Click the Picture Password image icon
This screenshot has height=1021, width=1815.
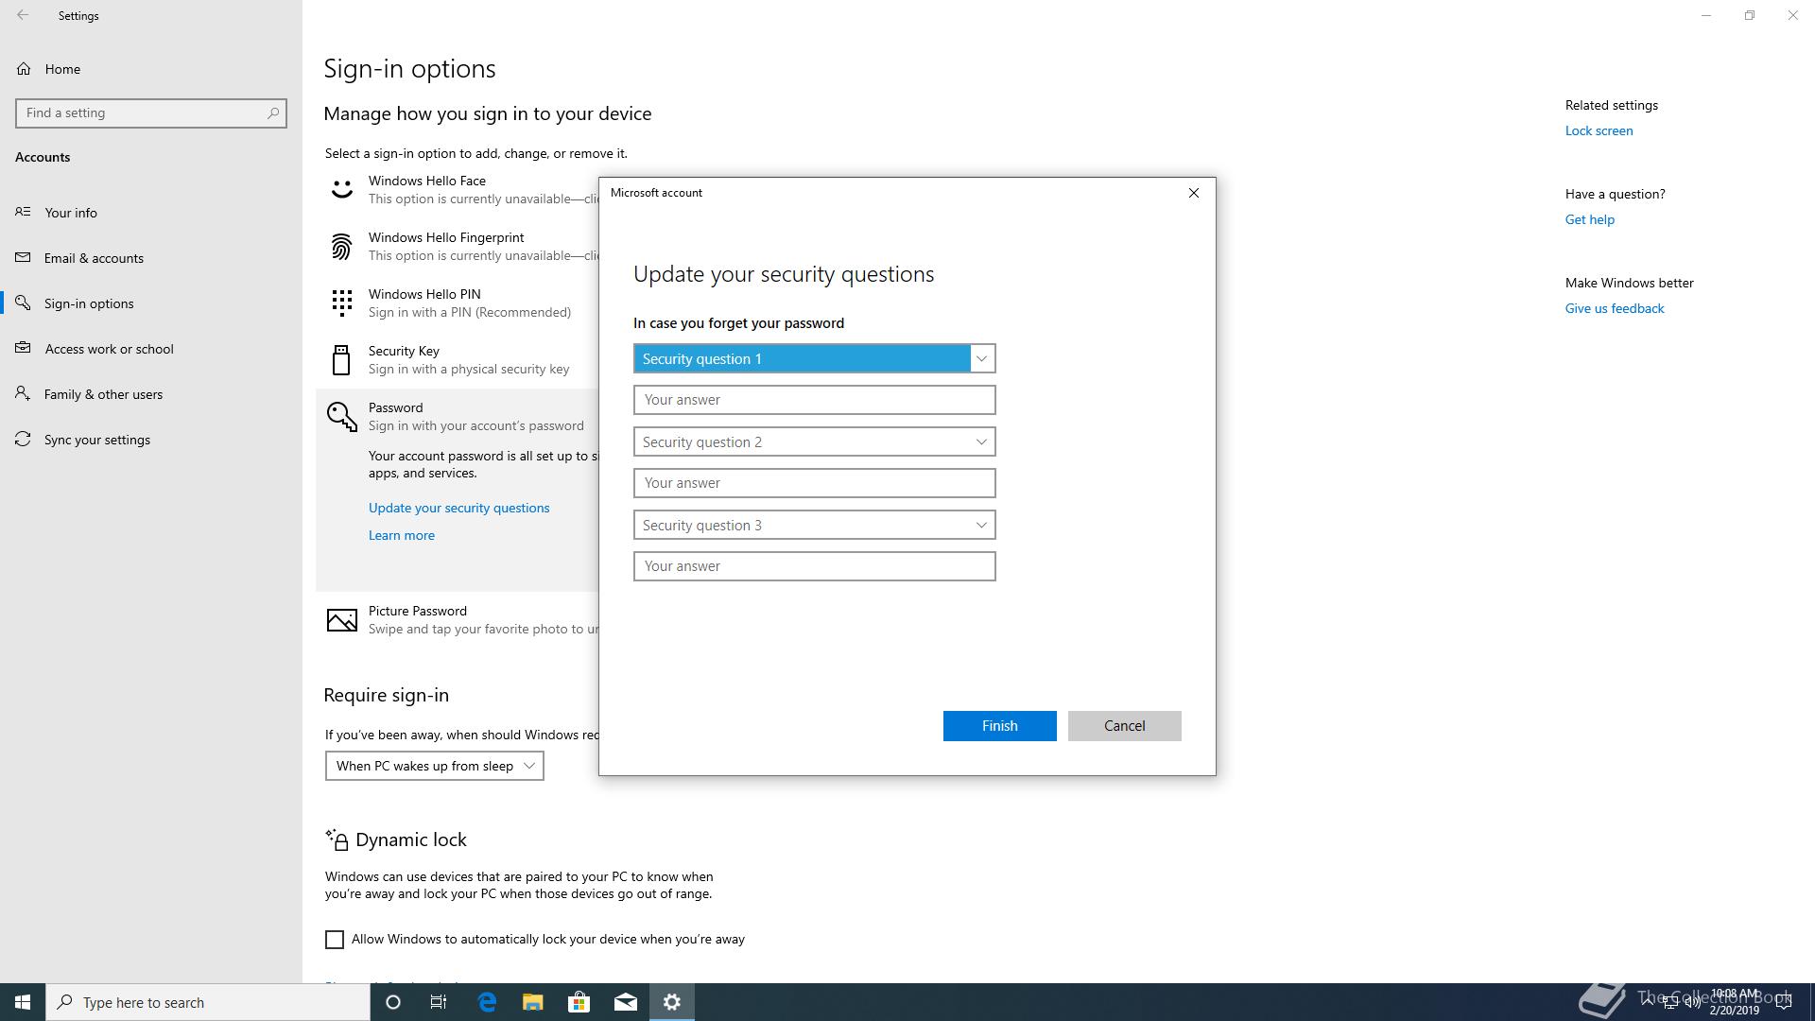coord(341,620)
